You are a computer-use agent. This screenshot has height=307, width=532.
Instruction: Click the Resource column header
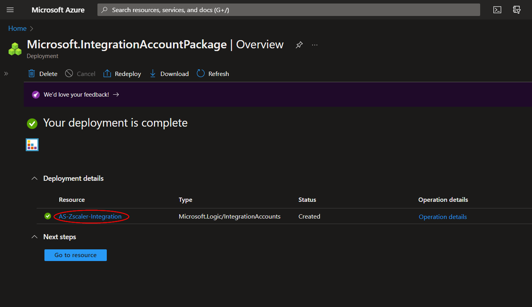click(72, 200)
